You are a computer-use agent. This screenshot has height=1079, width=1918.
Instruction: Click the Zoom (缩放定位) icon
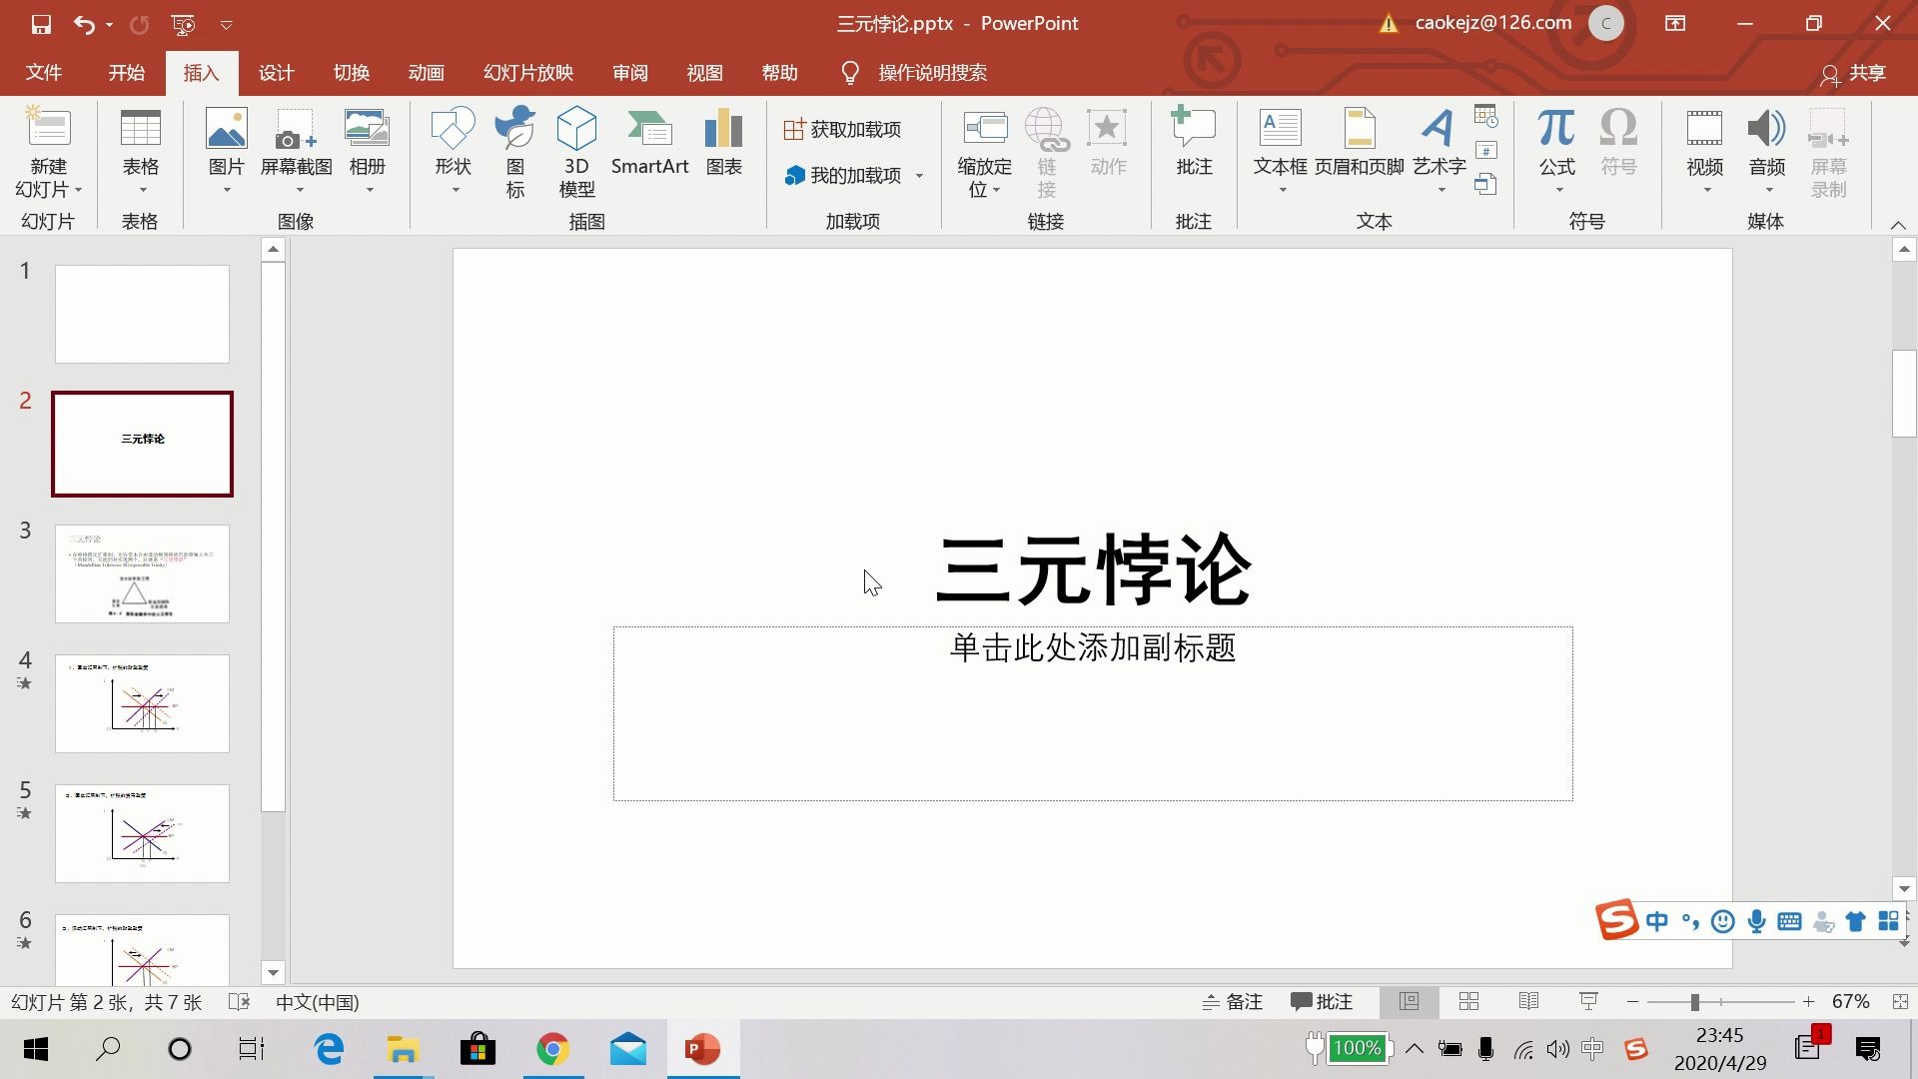coord(985,128)
